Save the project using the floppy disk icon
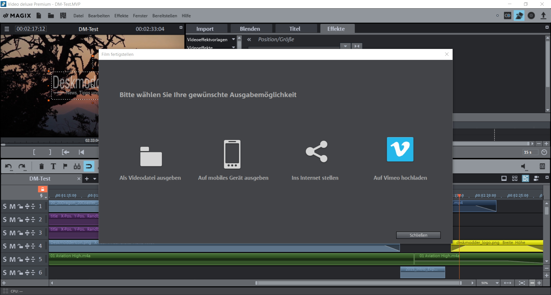Viewport: 551px width, 295px height. [63, 15]
